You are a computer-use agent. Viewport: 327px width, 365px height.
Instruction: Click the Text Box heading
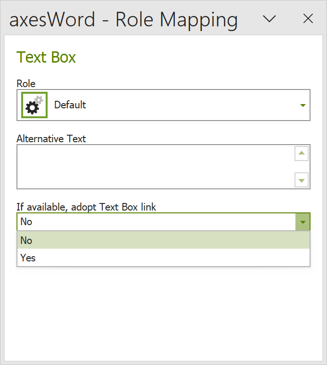tap(46, 57)
